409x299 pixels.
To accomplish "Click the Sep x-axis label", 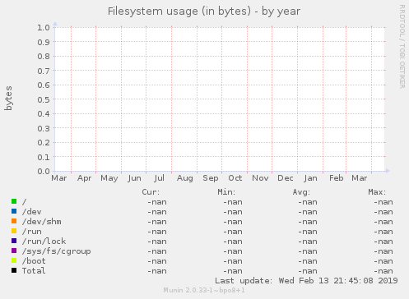I will click(x=211, y=178).
